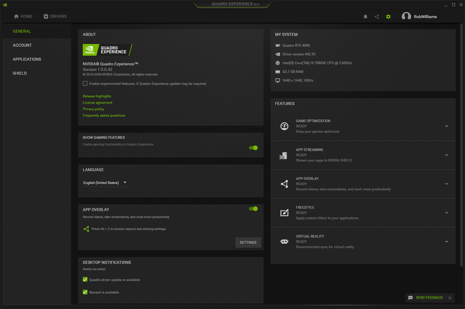Click the 3440 x 1440, 100Hz entry
The height and width of the screenshot is (309, 465).
[298, 80]
